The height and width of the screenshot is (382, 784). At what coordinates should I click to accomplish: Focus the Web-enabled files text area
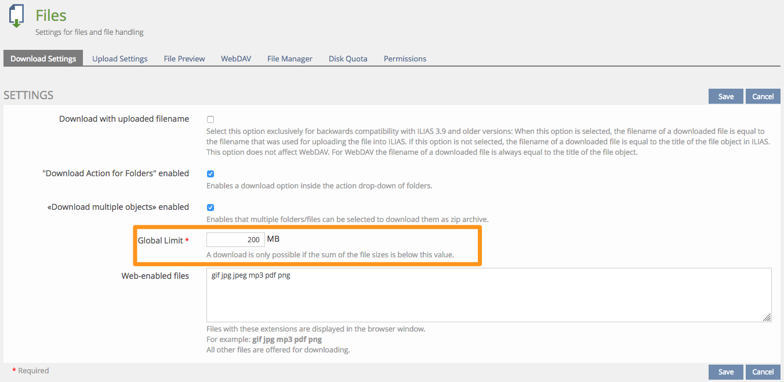(x=488, y=294)
